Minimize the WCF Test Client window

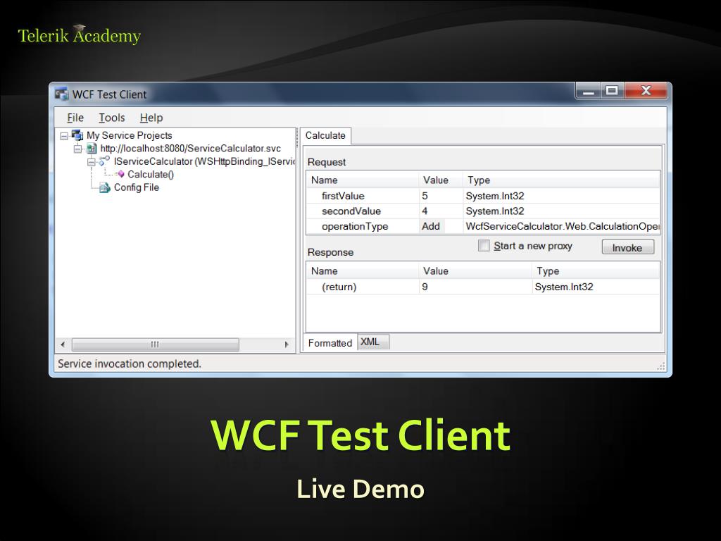pos(588,91)
